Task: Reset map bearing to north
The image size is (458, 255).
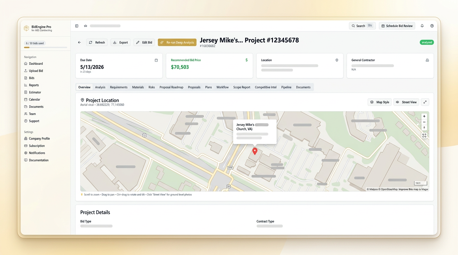Action: coord(424,128)
